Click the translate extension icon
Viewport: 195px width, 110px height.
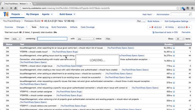point(183,8)
